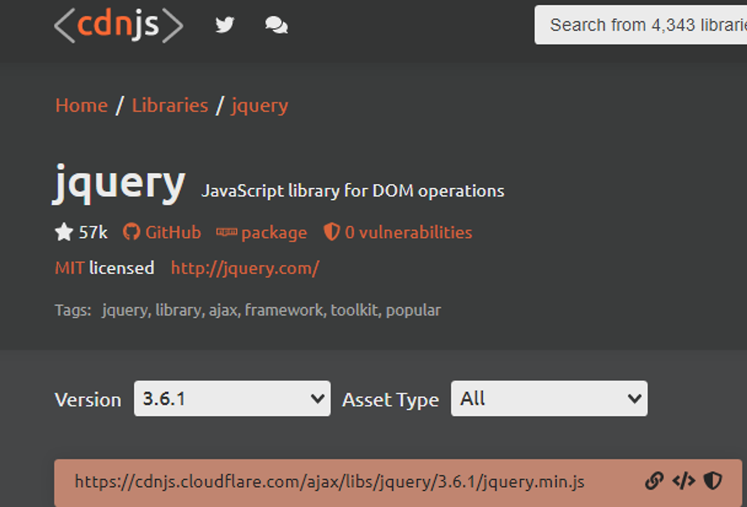The width and height of the screenshot is (747, 507).
Task: Click the Version label
Action: (88, 400)
